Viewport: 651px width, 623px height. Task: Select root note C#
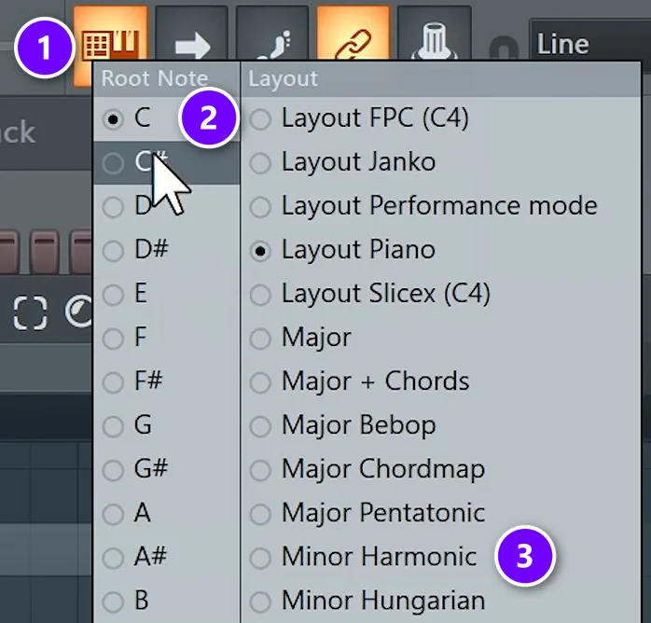(x=167, y=162)
